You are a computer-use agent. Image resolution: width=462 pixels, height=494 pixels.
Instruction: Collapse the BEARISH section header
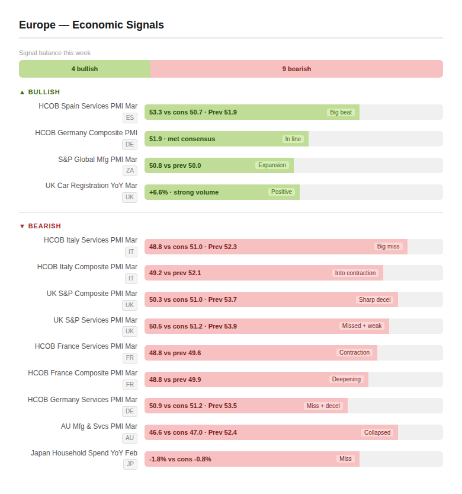click(40, 226)
